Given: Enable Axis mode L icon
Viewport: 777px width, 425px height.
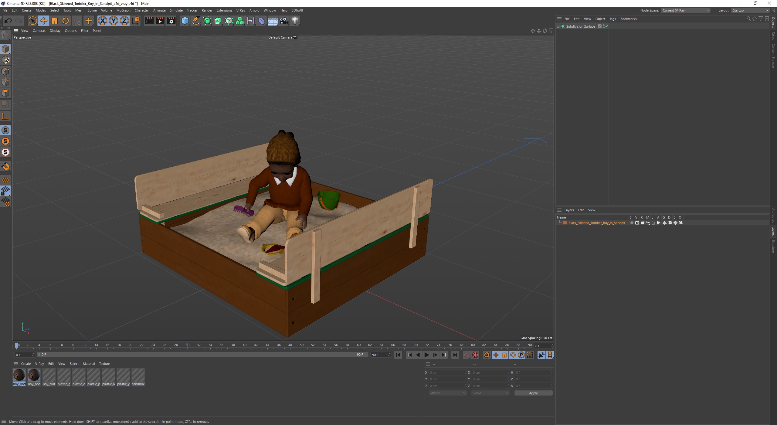Looking at the screenshot, I should tap(5, 116).
